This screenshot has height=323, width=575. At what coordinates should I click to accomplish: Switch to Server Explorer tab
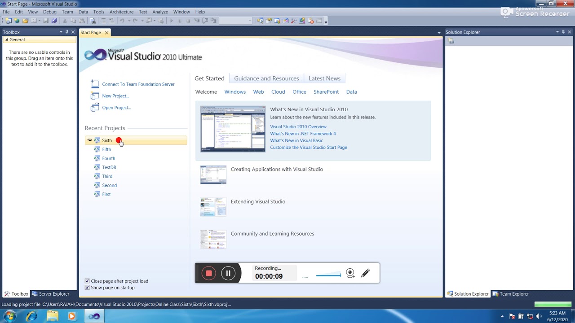(50, 294)
